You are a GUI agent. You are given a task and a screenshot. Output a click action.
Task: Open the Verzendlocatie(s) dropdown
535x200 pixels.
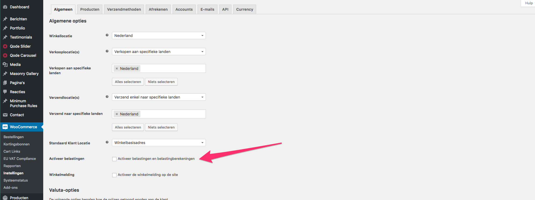(159, 97)
